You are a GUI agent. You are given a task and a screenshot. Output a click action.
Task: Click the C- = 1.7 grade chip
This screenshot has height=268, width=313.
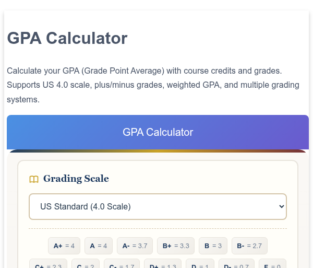pyautogui.click(x=122, y=263)
